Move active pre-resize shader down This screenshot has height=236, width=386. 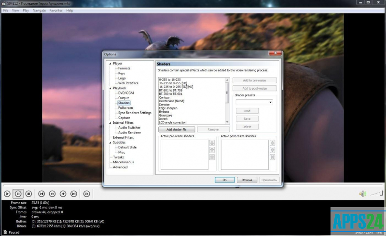[212, 150]
